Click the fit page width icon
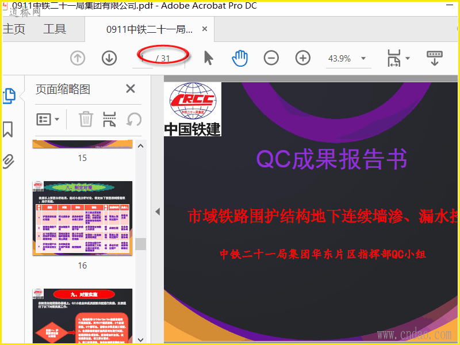This screenshot has width=460, height=345. click(x=394, y=58)
